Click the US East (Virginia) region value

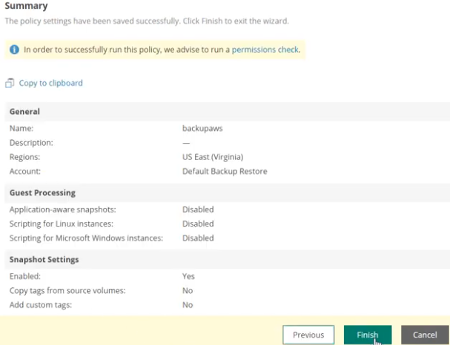213,157
